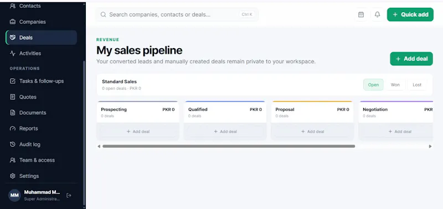
Task: Switch to the Lost deals filter
Action: tap(417, 85)
